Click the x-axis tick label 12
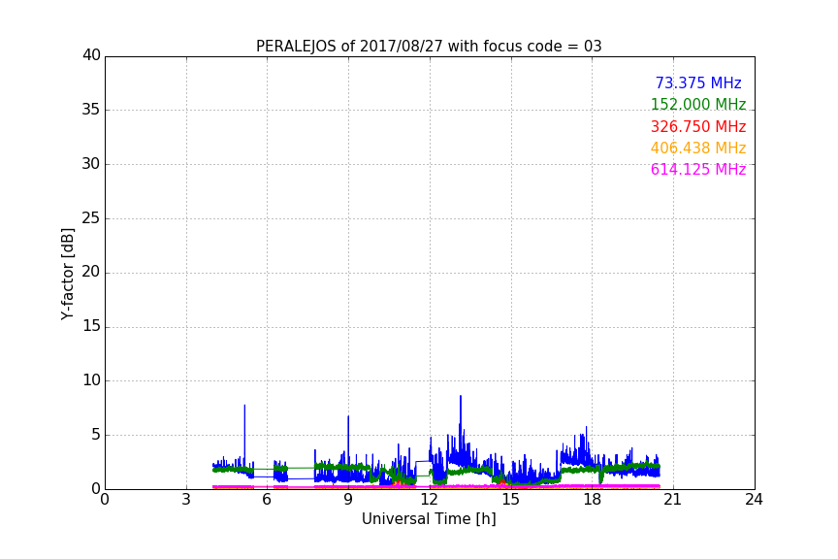The height and width of the screenshot is (559, 838). click(429, 500)
